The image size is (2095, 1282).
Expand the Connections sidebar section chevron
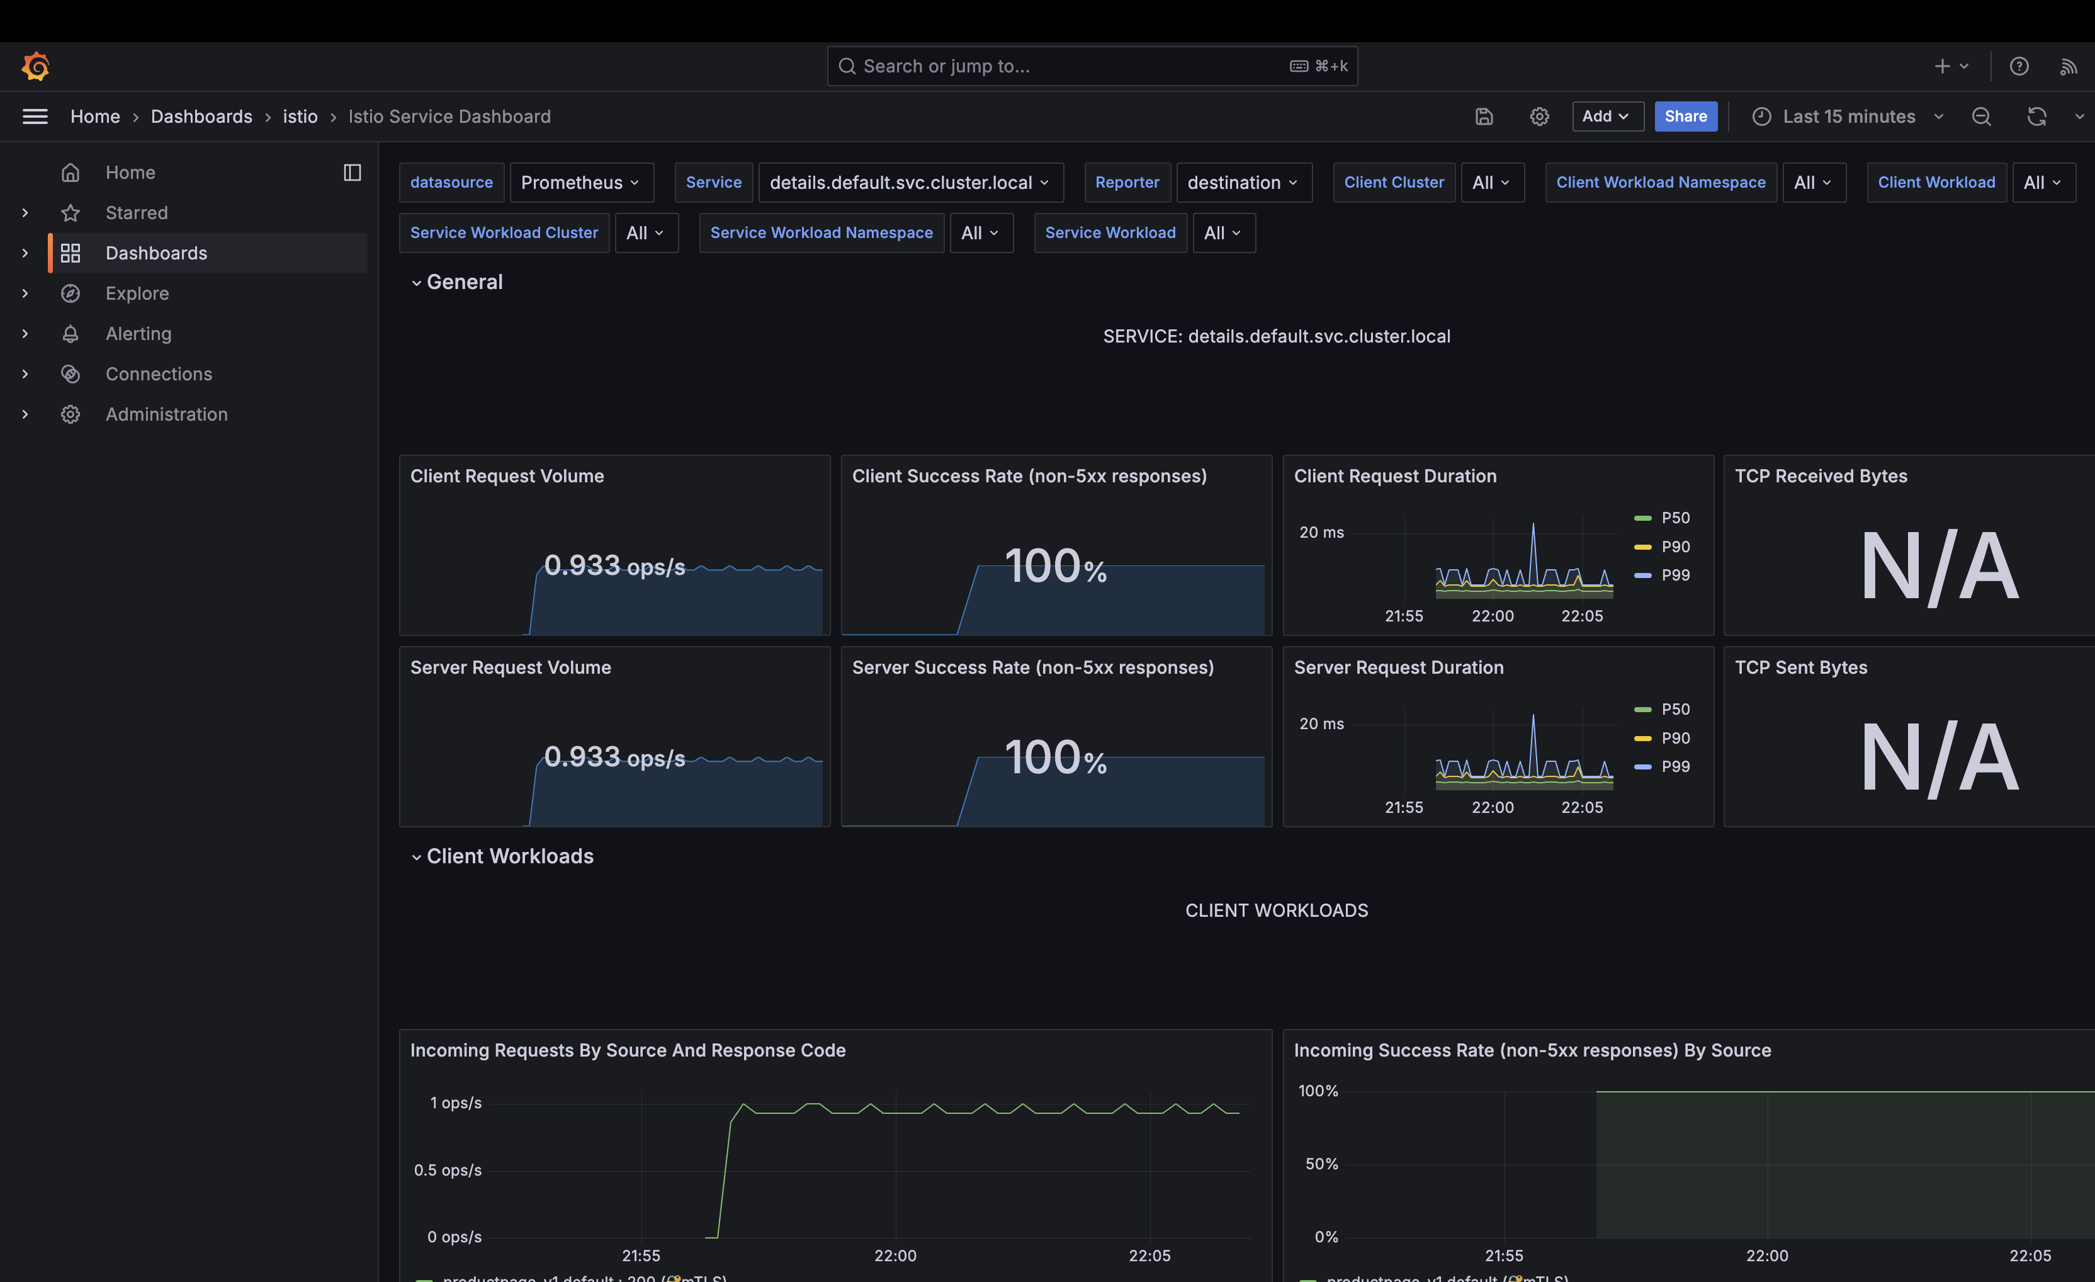click(25, 373)
